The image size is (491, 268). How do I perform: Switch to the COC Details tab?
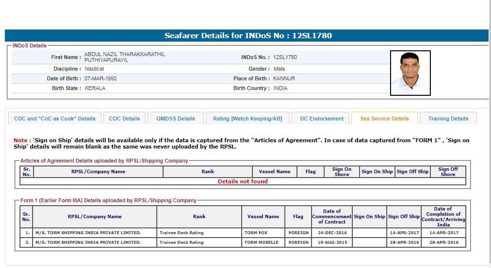(x=124, y=119)
